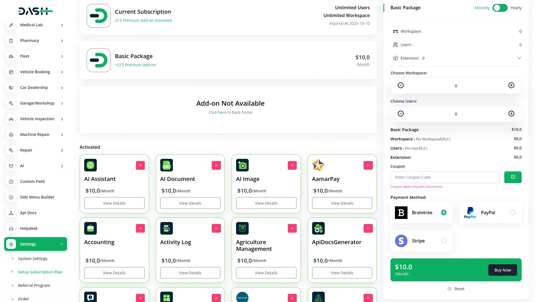The image size is (537, 302).
Task: Increase workspace count with plus icon
Action: pyautogui.click(x=511, y=86)
